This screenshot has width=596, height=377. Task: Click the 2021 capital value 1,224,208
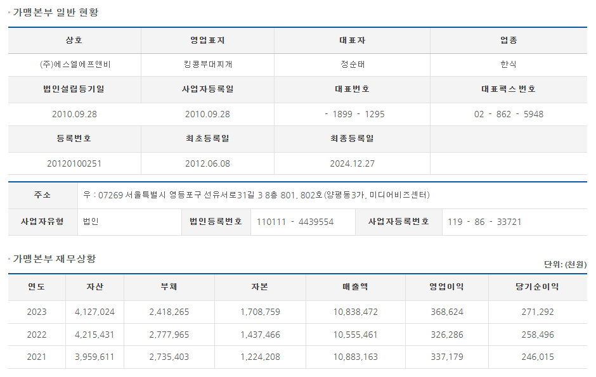point(261,357)
